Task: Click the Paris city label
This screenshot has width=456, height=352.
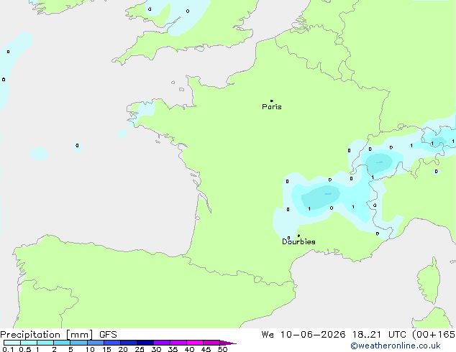Action: click(x=272, y=107)
